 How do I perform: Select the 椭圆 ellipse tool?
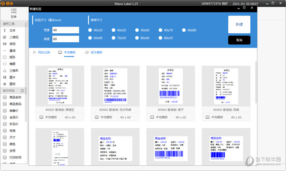(12, 64)
